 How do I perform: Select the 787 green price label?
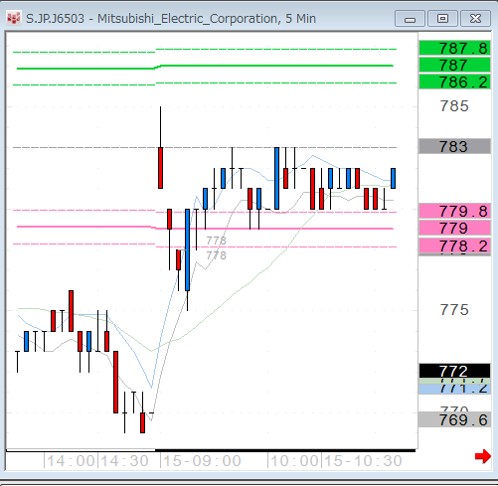454,65
